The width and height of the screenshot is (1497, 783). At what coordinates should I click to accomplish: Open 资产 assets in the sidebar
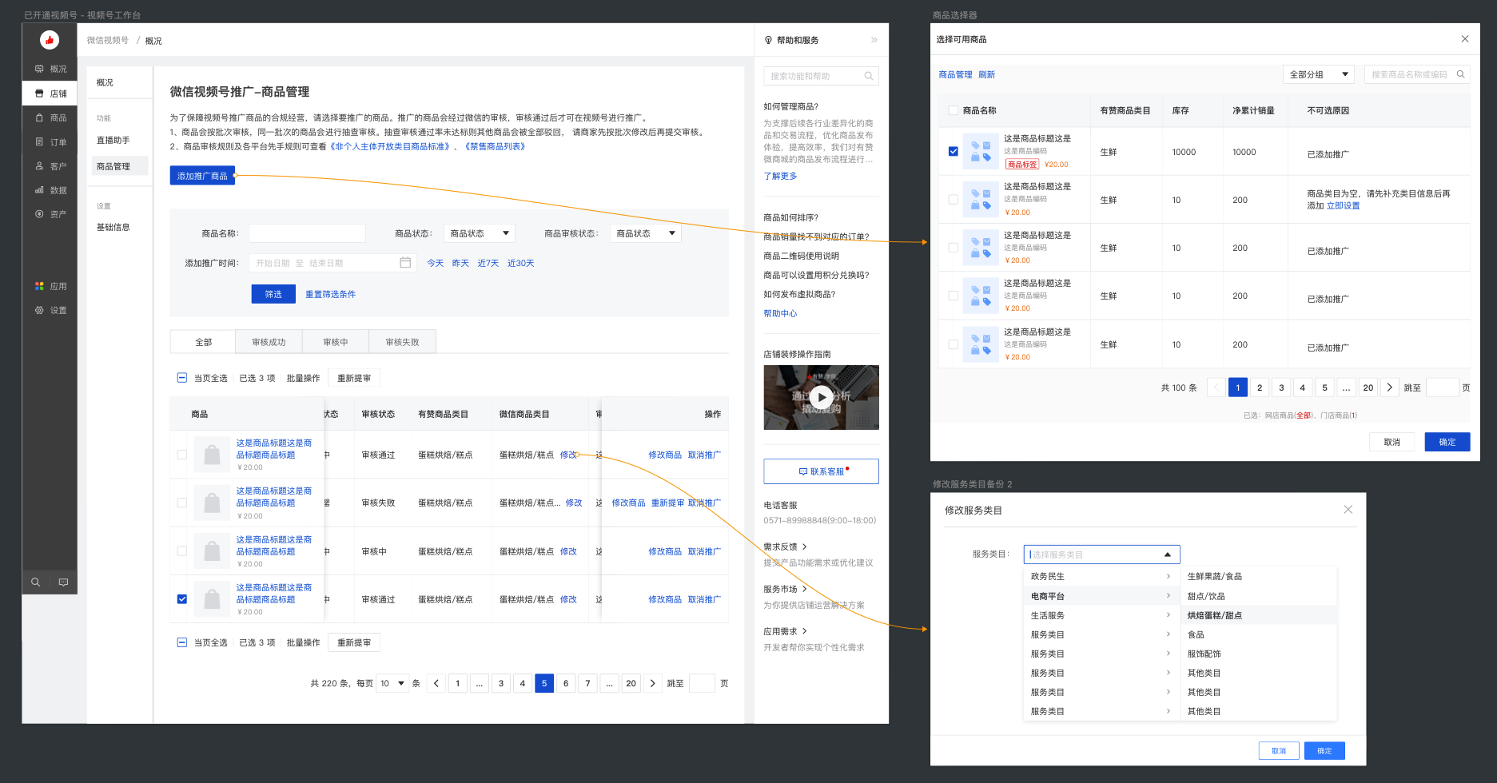[x=50, y=214]
